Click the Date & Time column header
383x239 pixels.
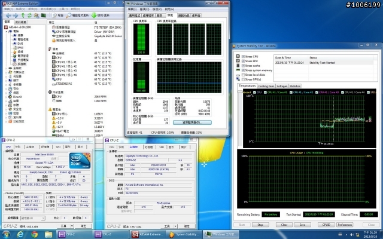click(291, 58)
